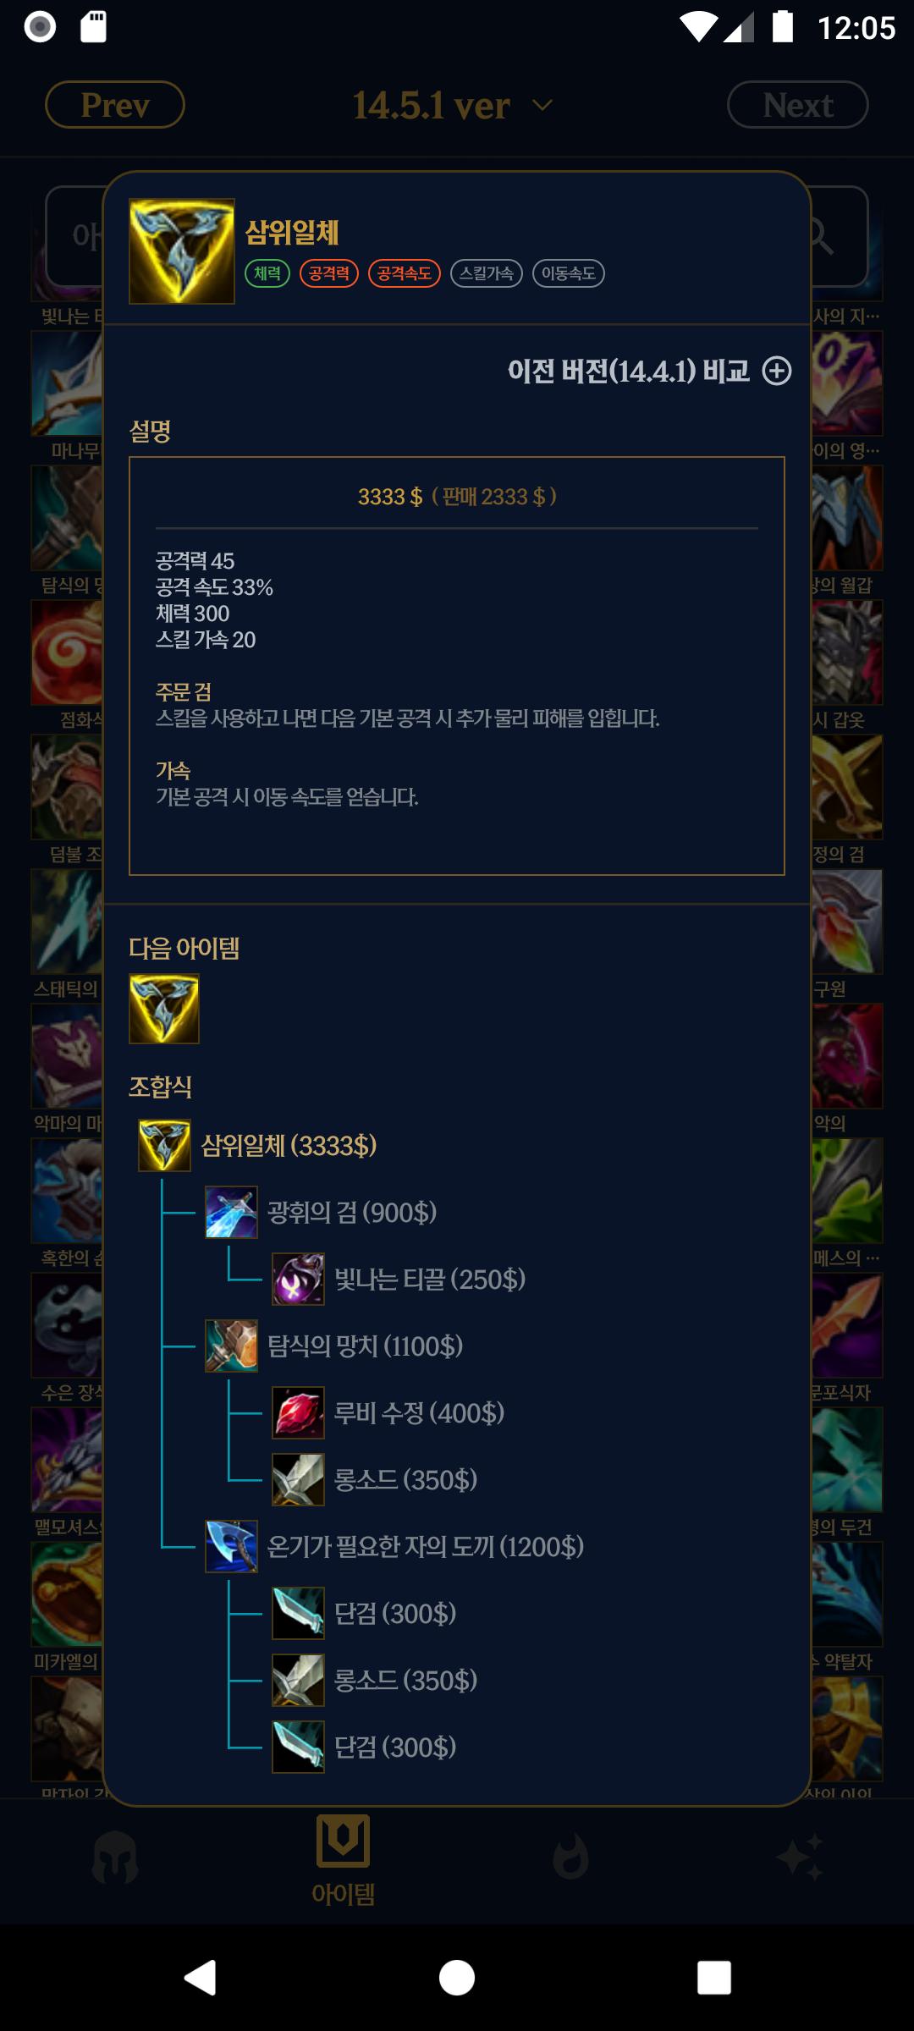Select the first 단검 (300$) recipe entry
914x2031 pixels.
pos(365,1613)
